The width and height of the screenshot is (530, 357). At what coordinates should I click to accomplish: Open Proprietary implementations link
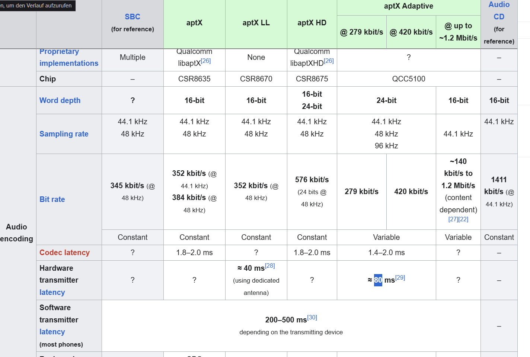click(69, 57)
